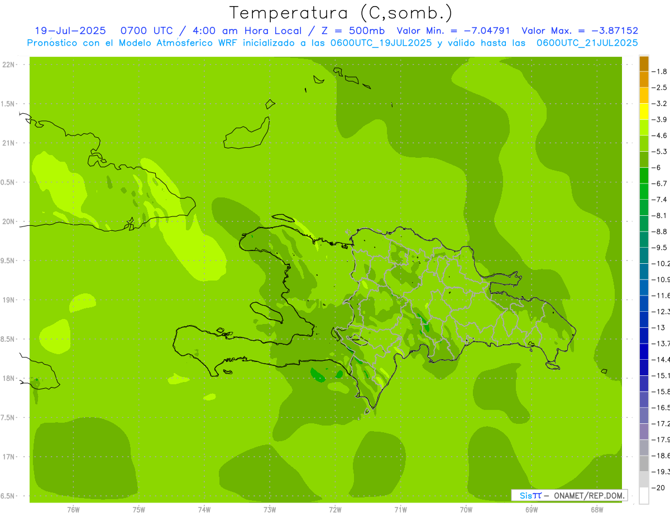
Task: Click the 72W longitude axis label
Action: point(335,510)
